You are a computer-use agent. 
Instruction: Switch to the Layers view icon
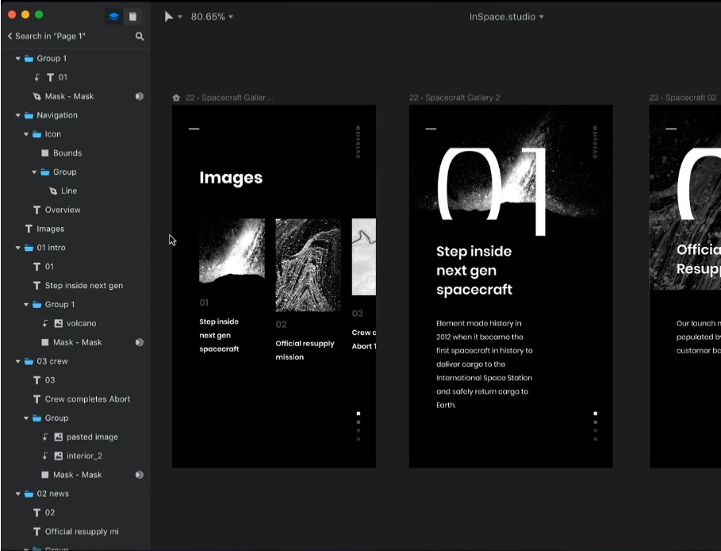[114, 16]
